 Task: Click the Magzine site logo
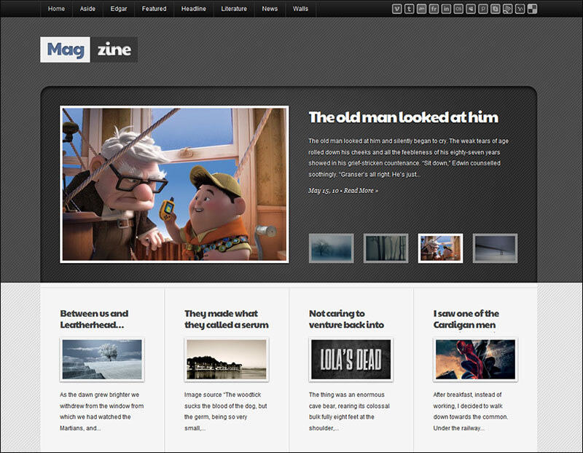[89, 50]
